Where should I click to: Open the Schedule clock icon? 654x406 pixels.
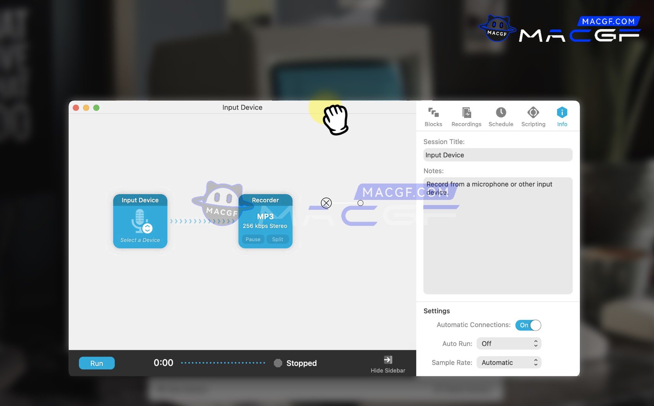tap(501, 112)
